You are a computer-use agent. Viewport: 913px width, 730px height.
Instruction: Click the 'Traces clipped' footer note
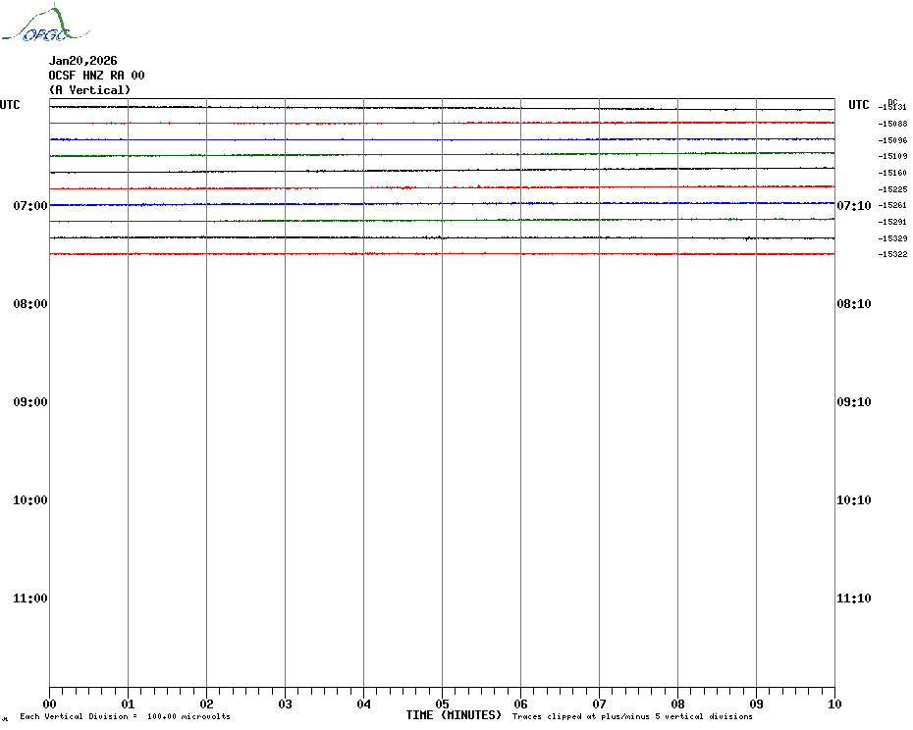[x=632, y=717]
